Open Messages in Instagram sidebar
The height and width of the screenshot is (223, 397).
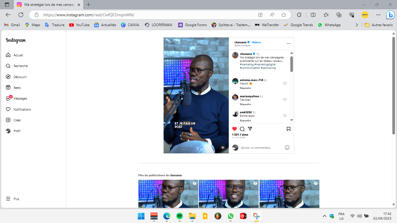(20, 98)
